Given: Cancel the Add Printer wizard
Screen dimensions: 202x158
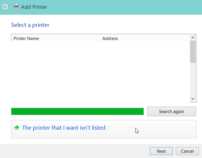Looking at the screenshot, I should (x=187, y=151).
